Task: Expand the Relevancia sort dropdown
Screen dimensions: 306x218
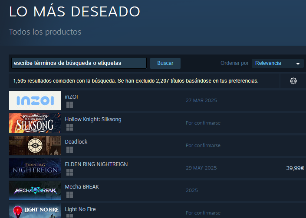Action: point(277,63)
